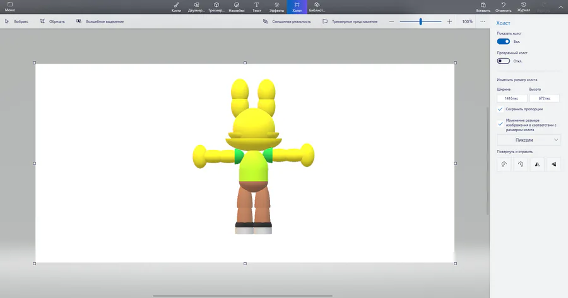Click the Повернуть и отразить label

point(515,152)
